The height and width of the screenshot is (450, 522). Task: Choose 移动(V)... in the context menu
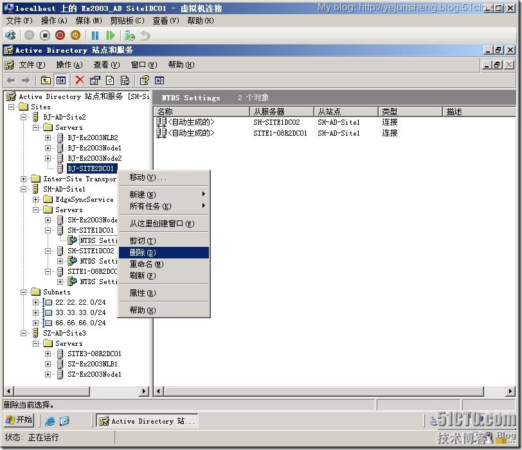pyautogui.click(x=164, y=177)
